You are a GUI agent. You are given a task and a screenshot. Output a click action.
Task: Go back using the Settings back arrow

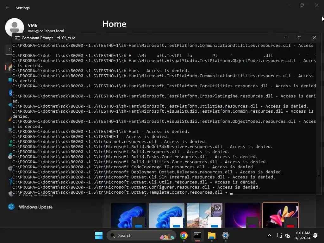tap(8, 8)
